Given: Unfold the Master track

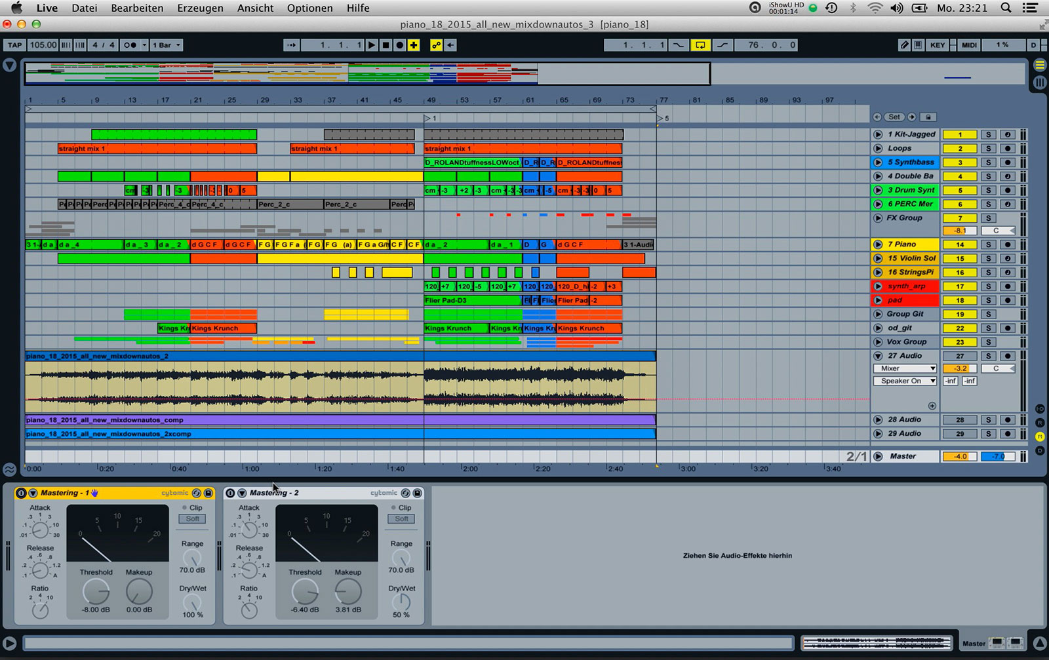Looking at the screenshot, I should click(878, 456).
